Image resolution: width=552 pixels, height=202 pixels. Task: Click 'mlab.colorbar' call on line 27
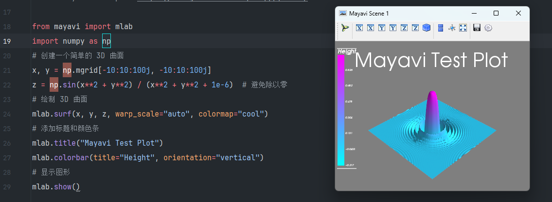coord(61,157)
